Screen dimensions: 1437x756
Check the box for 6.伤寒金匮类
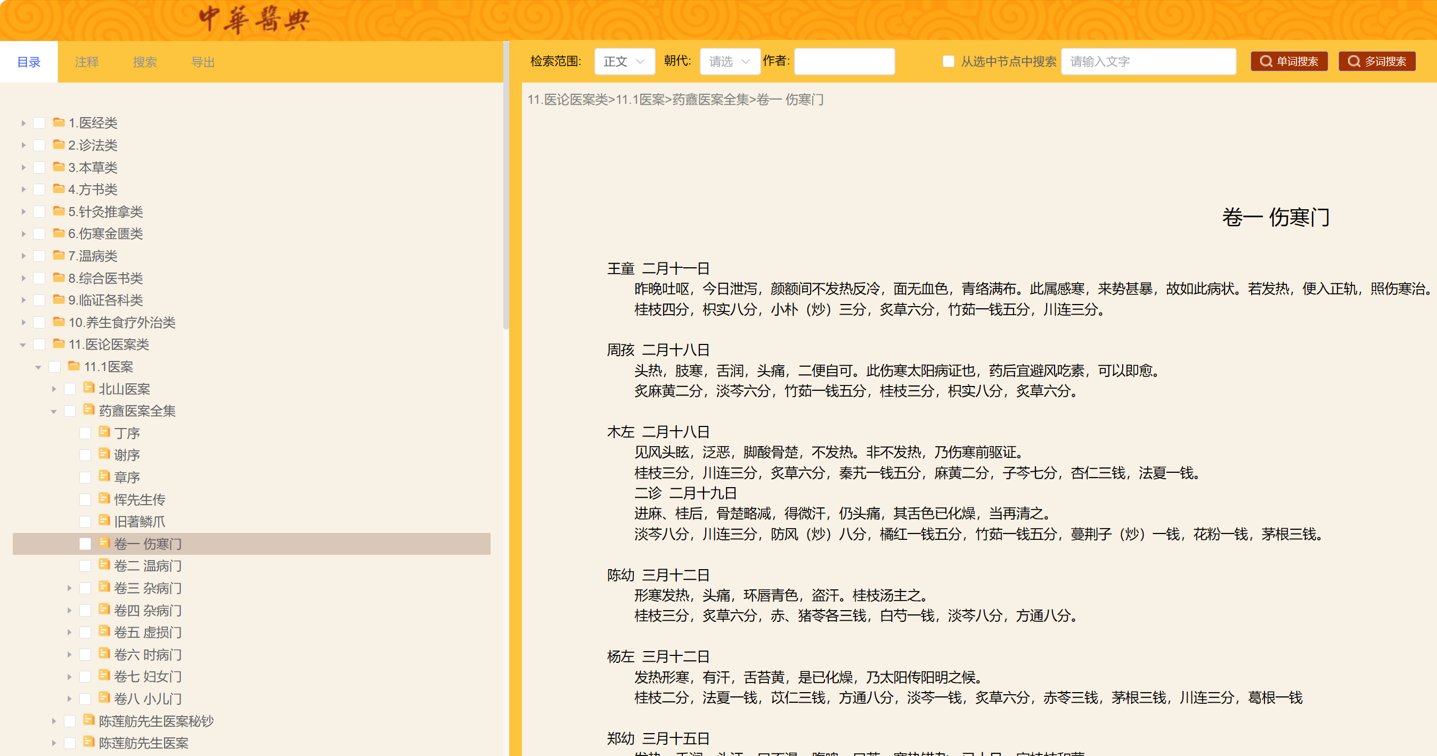coord(39,234)
